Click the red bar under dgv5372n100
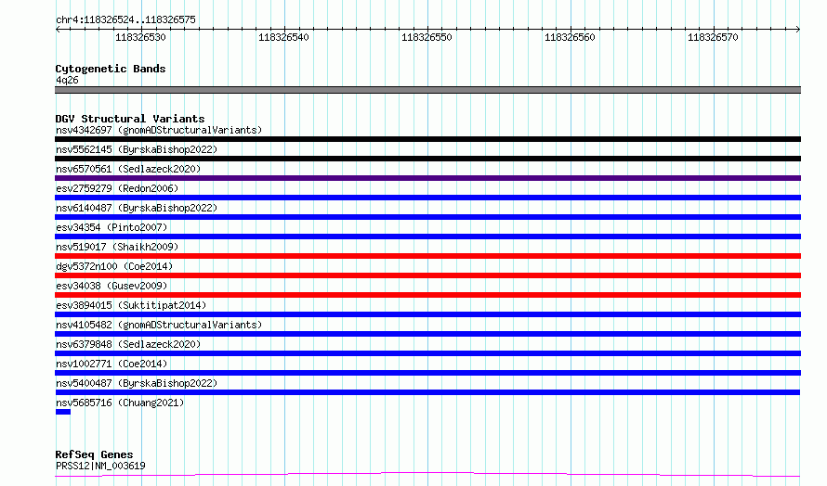The image size is (827, 486). pyautogui.click(x=427, y=275)
